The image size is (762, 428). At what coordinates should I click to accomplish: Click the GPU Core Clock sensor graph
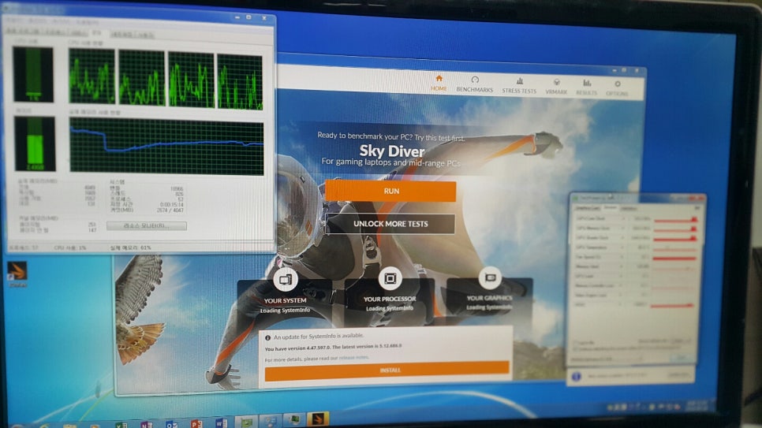coord(675,218)
